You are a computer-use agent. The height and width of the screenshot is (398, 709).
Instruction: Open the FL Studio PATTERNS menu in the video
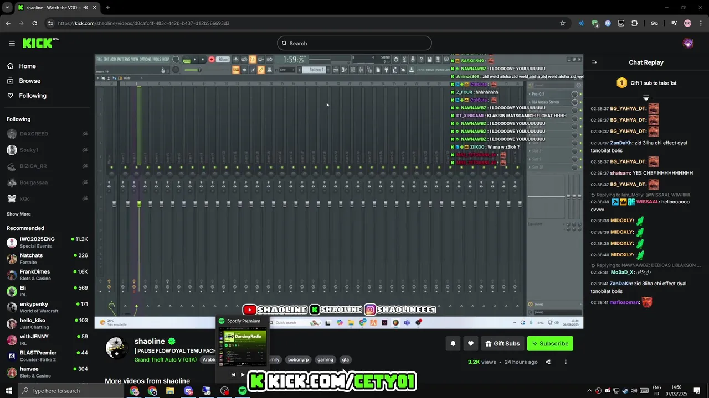tap(124, 59)
